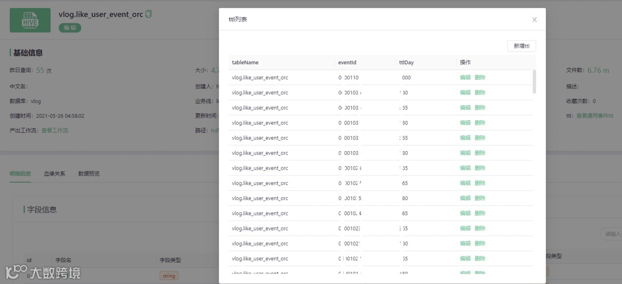This screenshot has height=284, width=622.
Task: Click the orange string type tag
Action: (x=169, y=276)
